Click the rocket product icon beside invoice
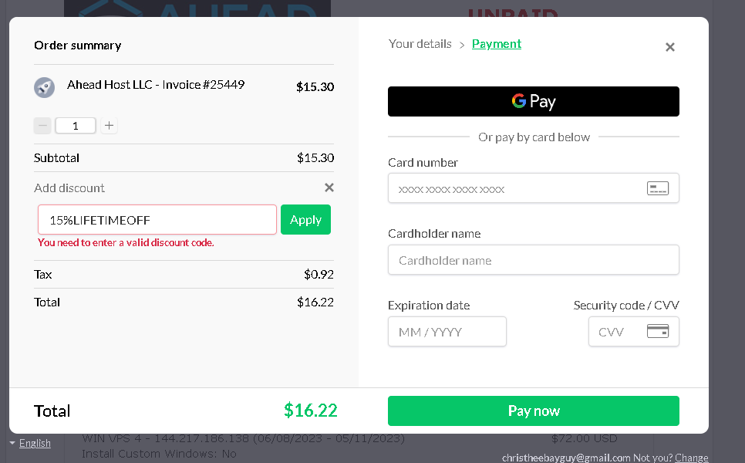The width and height of the screenshot is (745, 463). 44,87
